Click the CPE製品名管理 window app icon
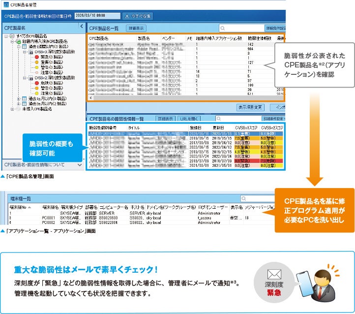Image resolution: width=355 pixels, height=314 pixels. click(x=5, y=4)
